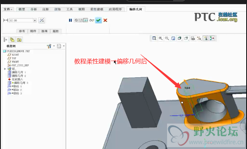The height and width of the screenshot is (149, 247).
Task: Open the datum display filters icon
Action: click(199, 38)
